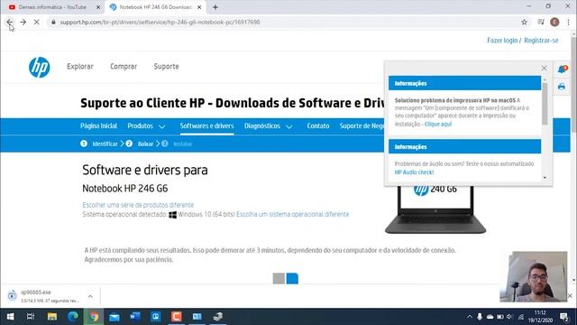The width and height of the screenshot is (577, 325).
Task: Open Chrome three-dot menu
Action: tap(569, 22)
